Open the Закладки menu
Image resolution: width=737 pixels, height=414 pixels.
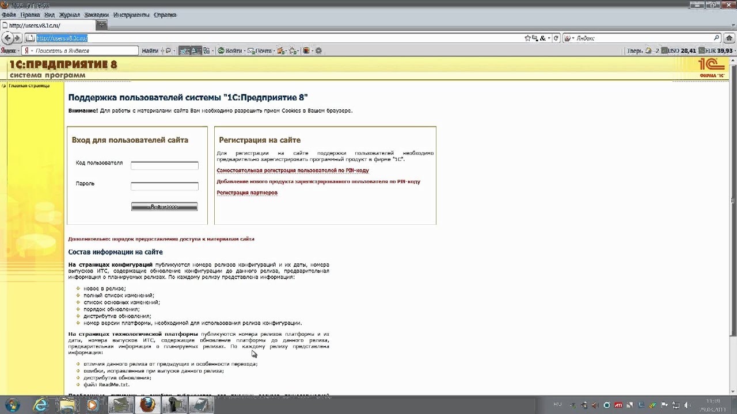tap(96, 15)
